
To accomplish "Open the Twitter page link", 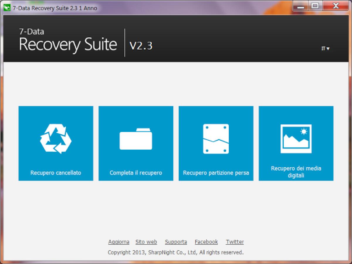I will coord(235,242).
